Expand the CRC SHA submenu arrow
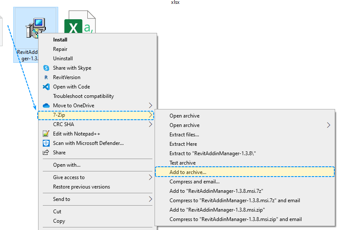Image resolution: width=339 pixels, height=230 pixels. [x=151, y=124]
